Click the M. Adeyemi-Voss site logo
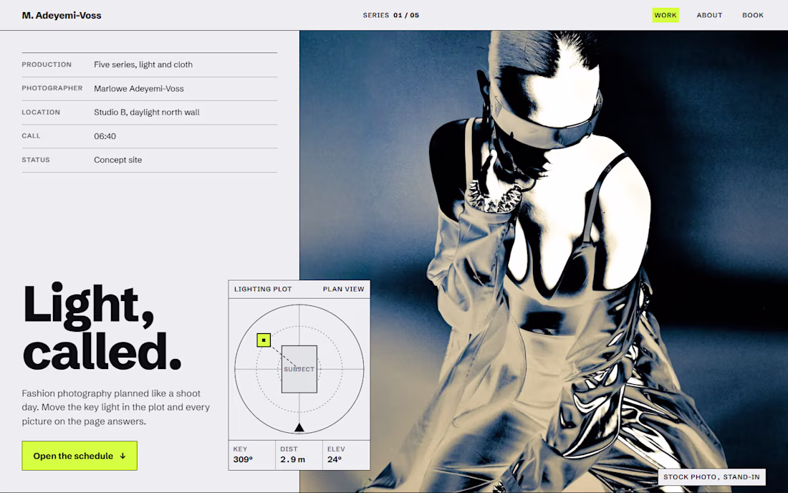 [x=62, y=16]
